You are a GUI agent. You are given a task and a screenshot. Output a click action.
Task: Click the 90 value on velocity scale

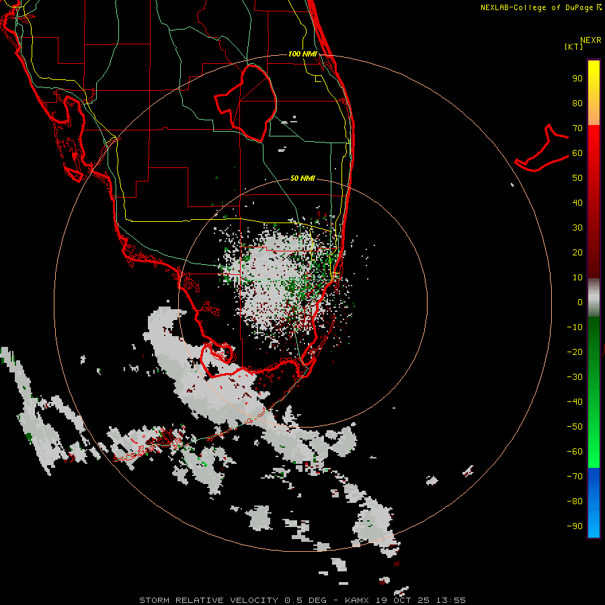577,79
